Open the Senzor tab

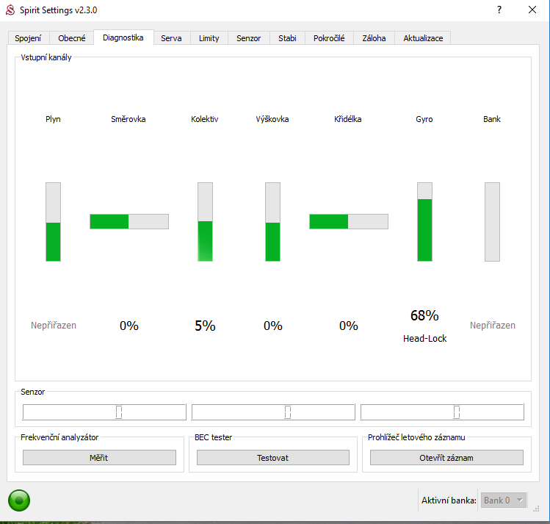248,38
